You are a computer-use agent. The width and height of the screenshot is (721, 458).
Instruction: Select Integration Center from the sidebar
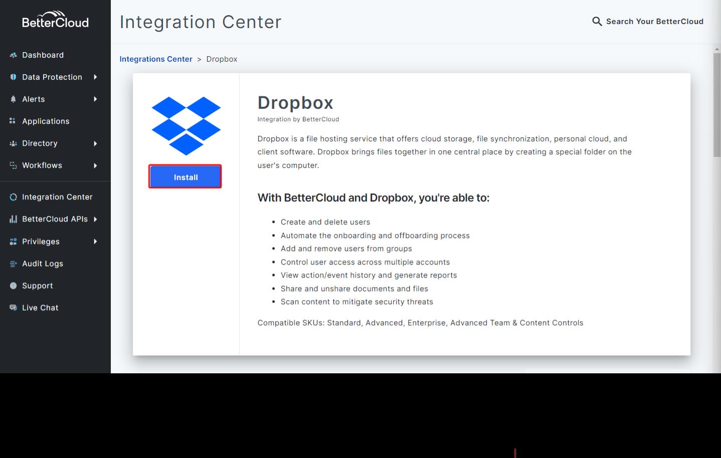57,196
